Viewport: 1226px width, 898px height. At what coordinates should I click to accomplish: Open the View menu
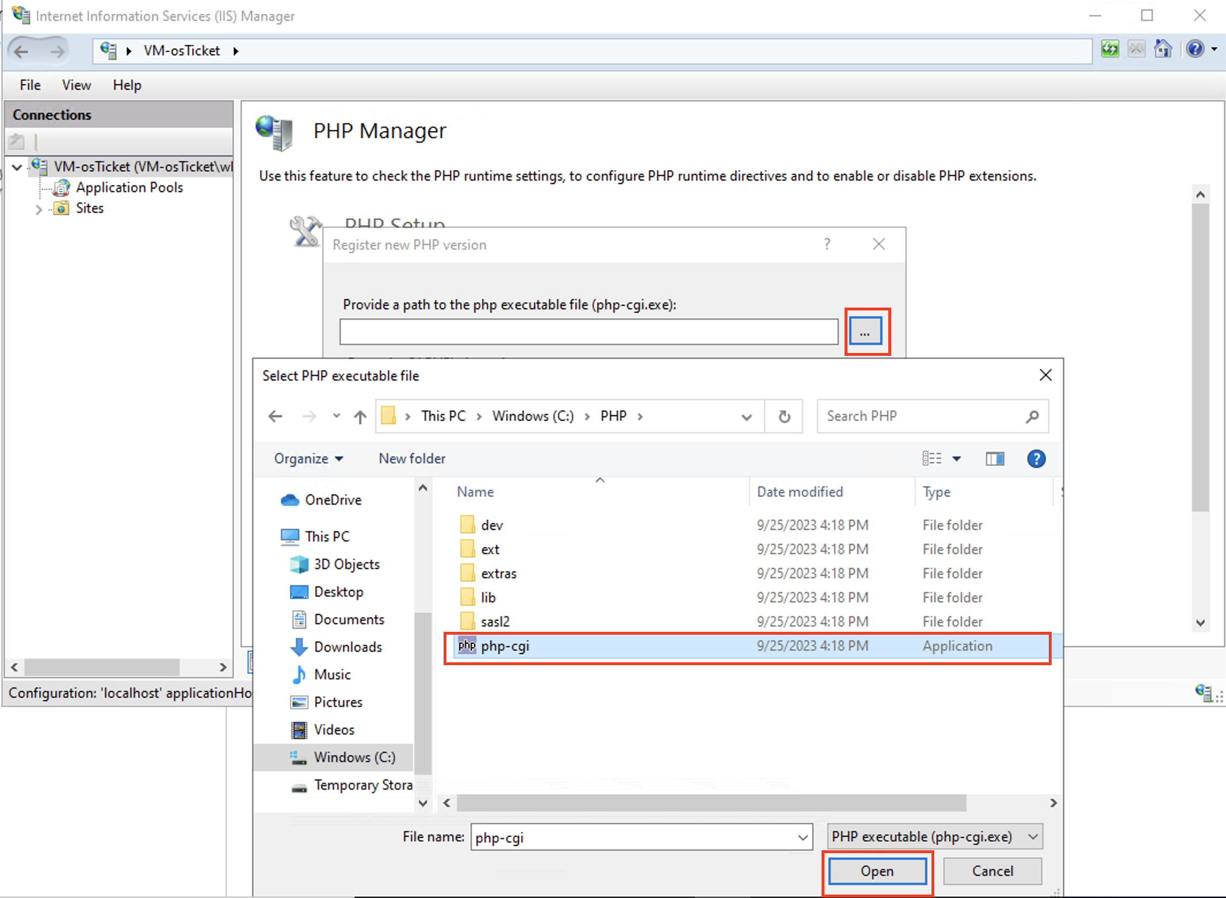pyautogui.click(x=77, y=85)
